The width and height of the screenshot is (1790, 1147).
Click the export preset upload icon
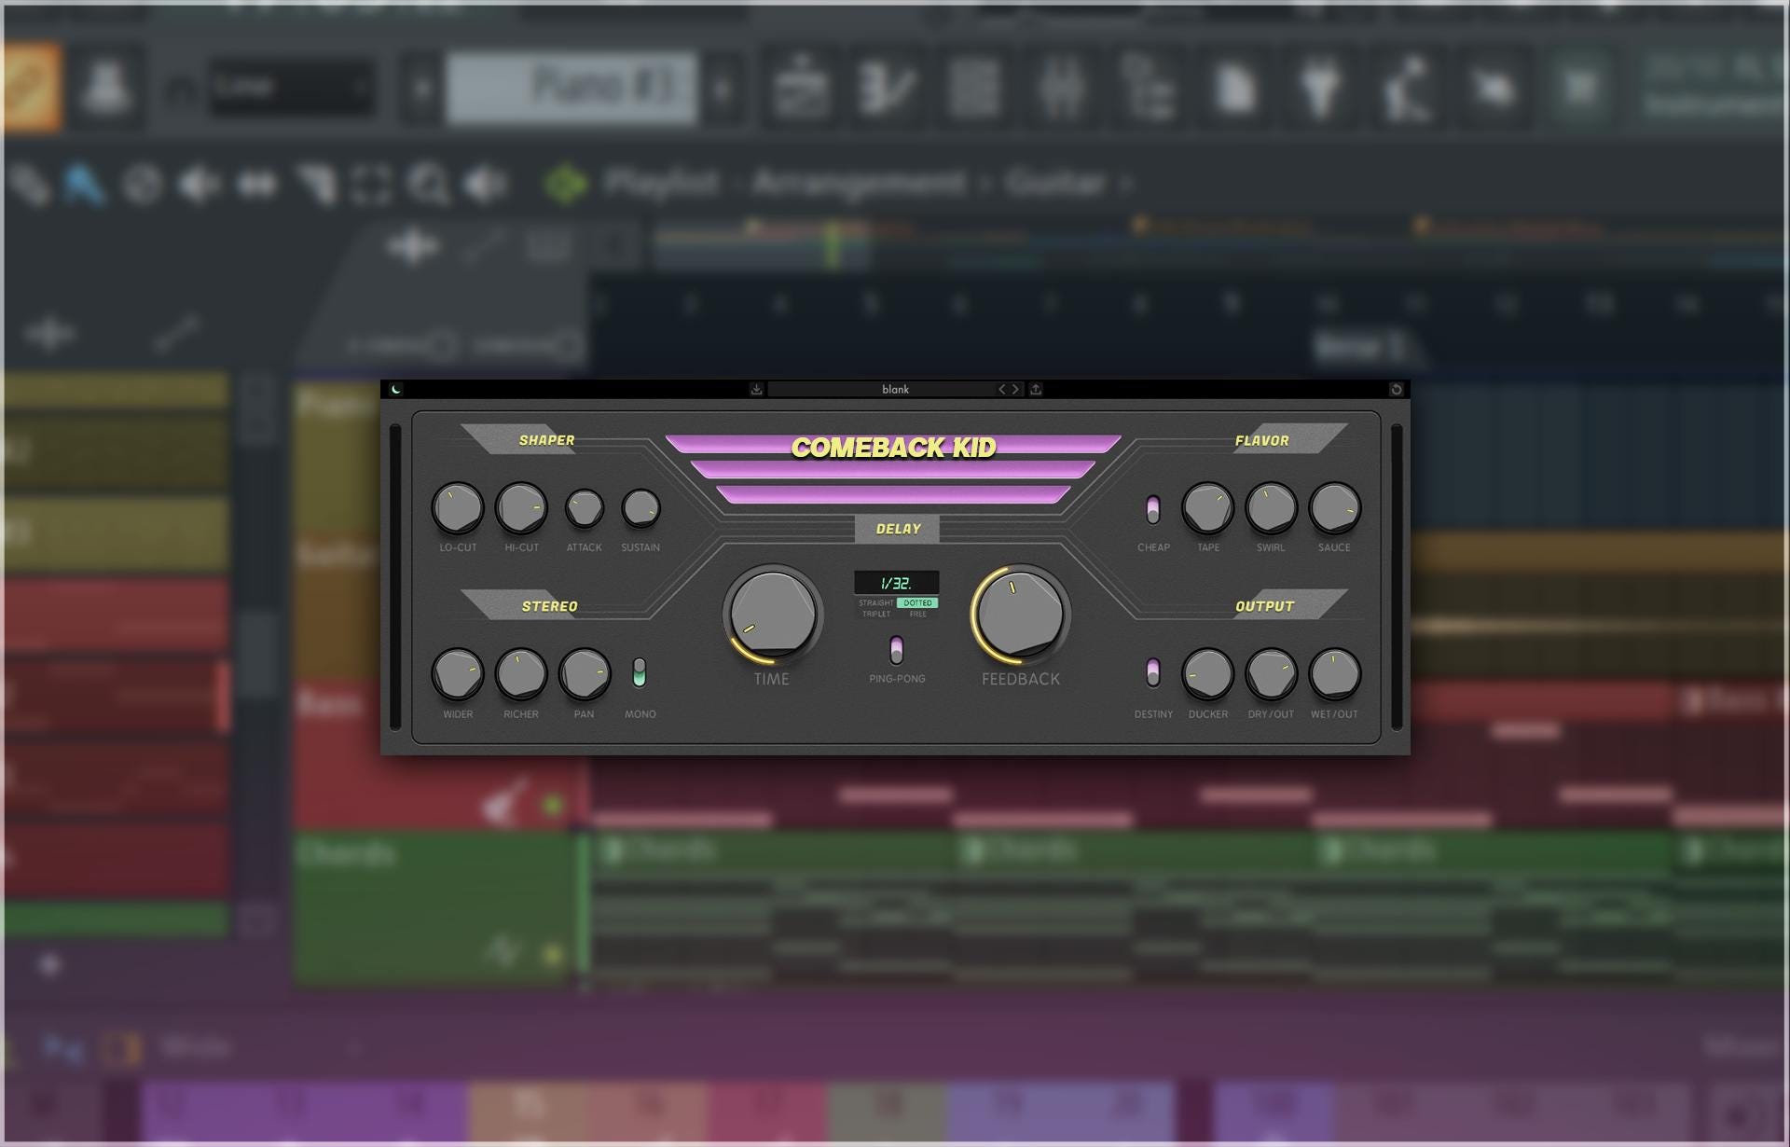click(x=1036, y=389)
